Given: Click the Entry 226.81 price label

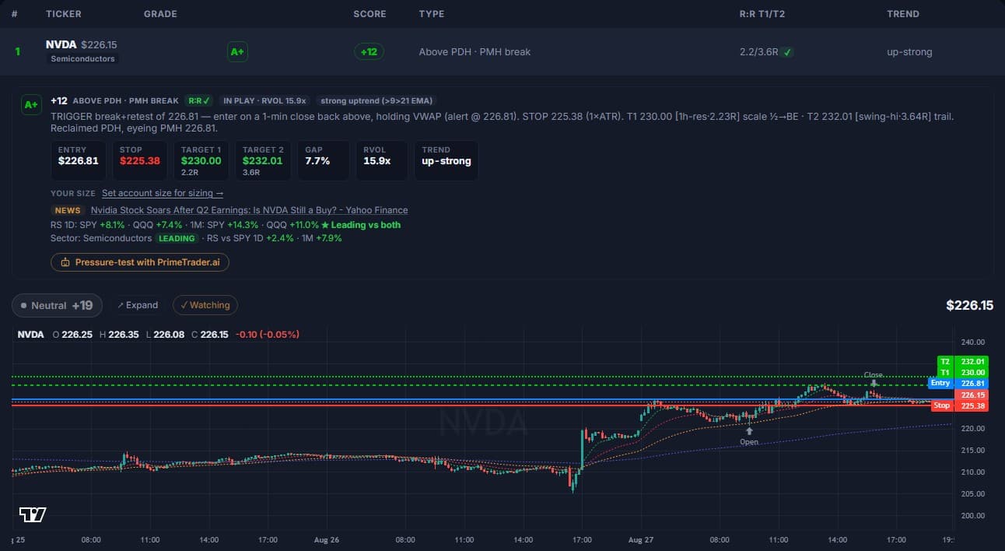Looking at the screenshot, I should (958, 383).
